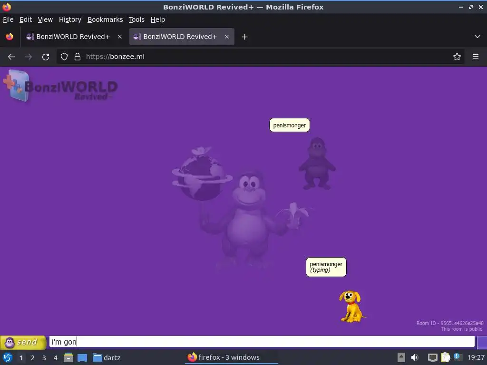Image resolution: width=487 pixels, height=365 pixels.
Task: Click the 19:27 clock
Action: (476, 357)
